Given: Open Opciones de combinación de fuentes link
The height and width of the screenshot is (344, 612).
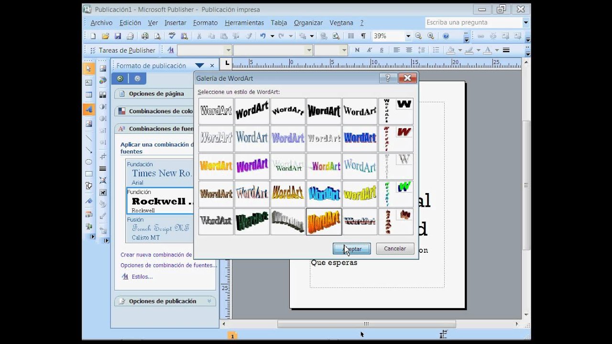Looking at the screenshot, I should click(168, 265).
